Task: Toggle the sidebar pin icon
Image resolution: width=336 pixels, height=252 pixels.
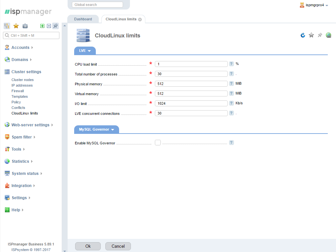Action: point(55,26)
